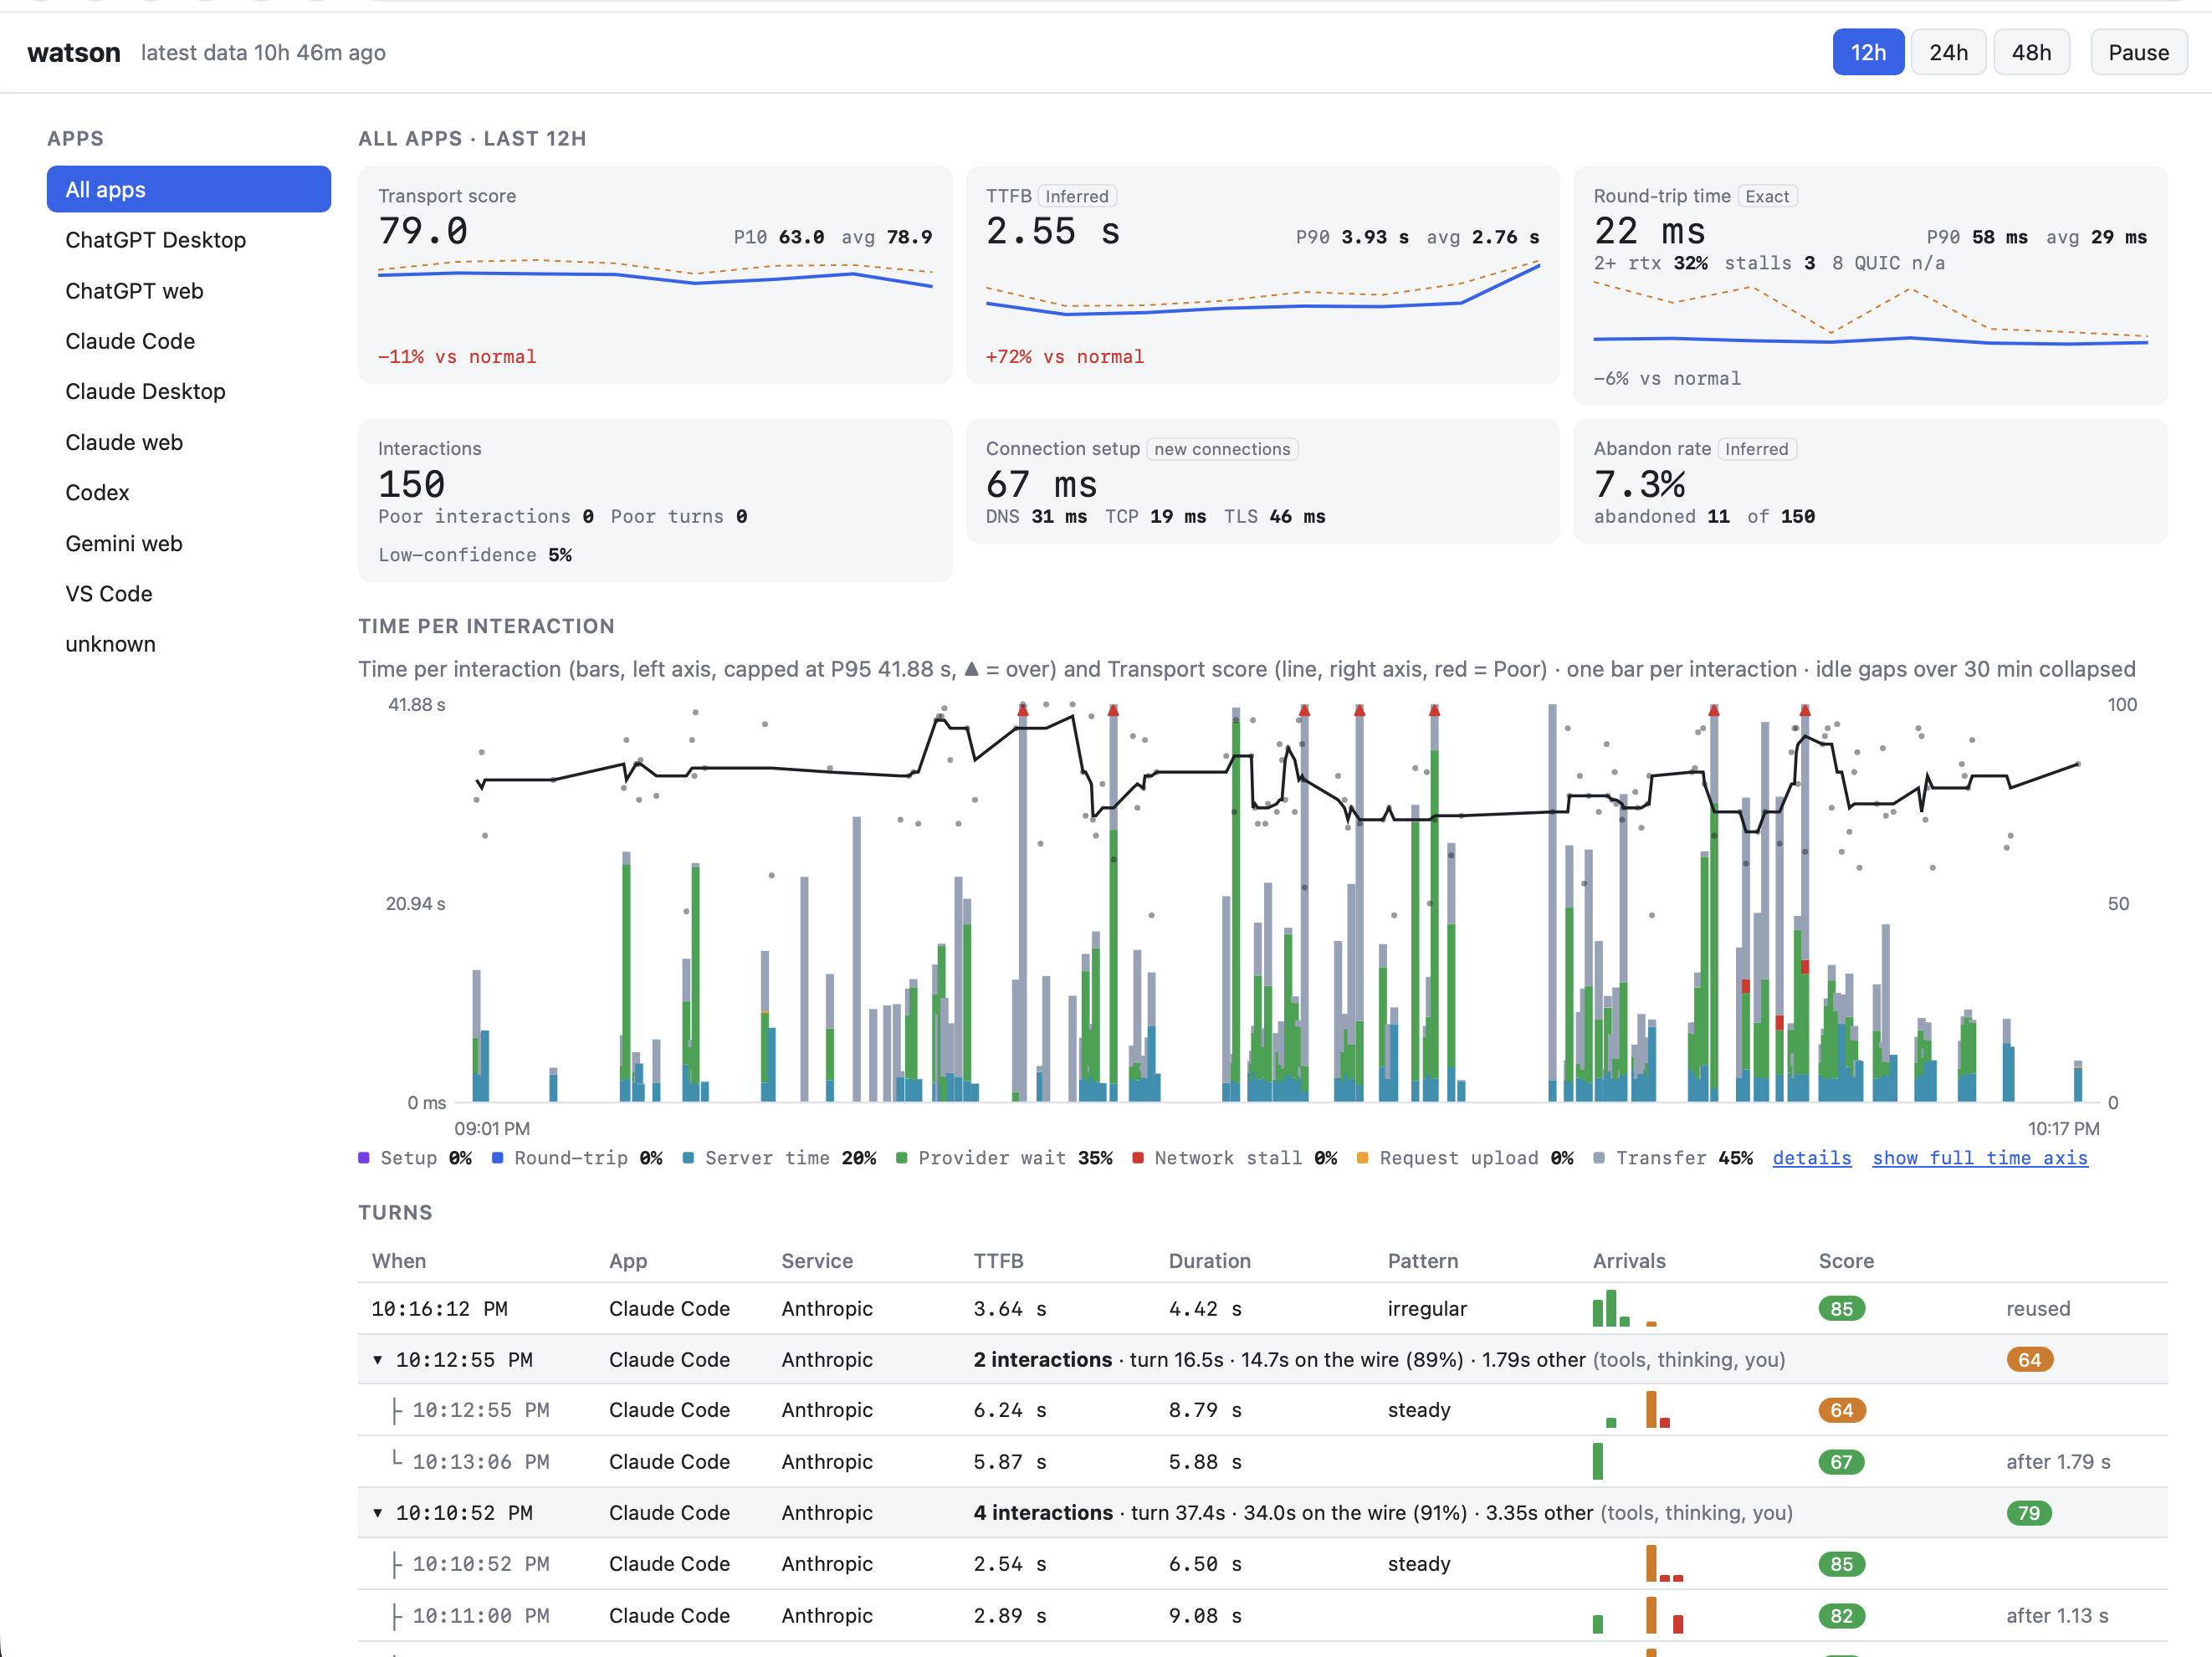Click the green Provider wait legend swatch
The width and height of the screenshot is (2212, 1657).
point(901,1157)
